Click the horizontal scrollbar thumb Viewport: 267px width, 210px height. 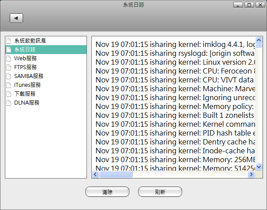pyautogui.click(x=115, y=175)
